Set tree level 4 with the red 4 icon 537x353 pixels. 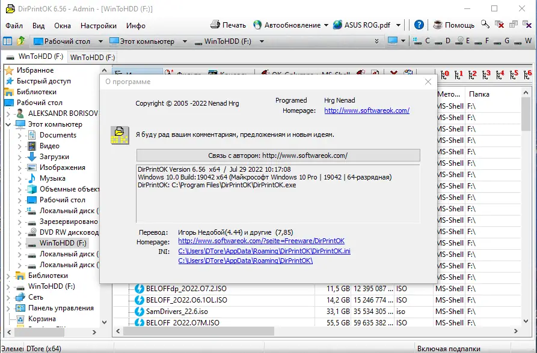click(x=500, y=74)
